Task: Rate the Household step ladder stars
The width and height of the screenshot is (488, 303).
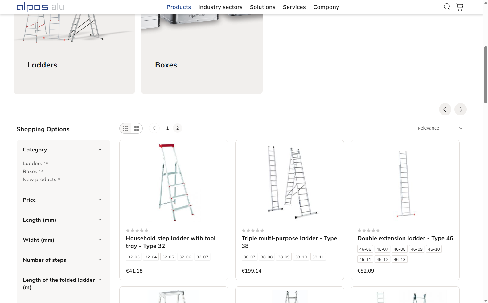Action: pyautogui.click(x=137, y=230)
